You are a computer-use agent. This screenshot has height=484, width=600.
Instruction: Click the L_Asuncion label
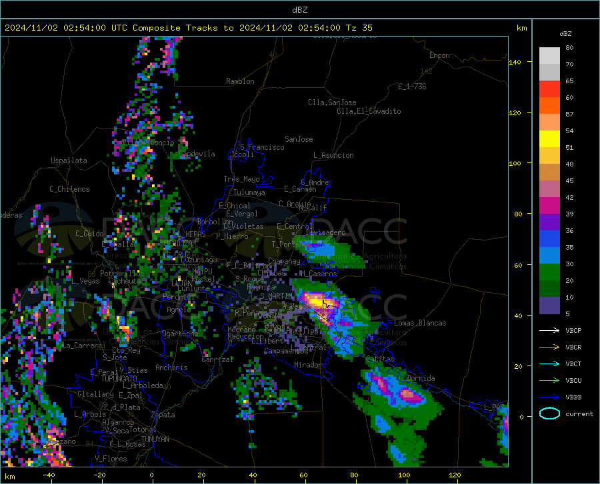[x=333, y=155]
